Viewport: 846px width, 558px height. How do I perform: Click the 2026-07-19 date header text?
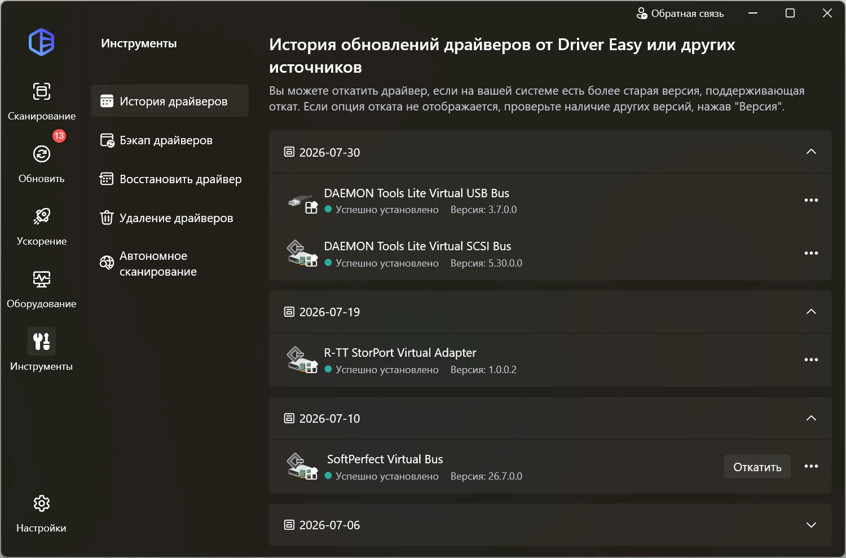tap(329, 312)
